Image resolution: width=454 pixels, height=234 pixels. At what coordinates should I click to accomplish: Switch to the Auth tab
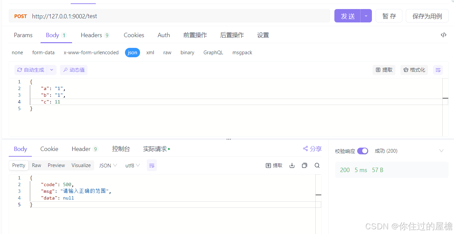coord(164,35)
